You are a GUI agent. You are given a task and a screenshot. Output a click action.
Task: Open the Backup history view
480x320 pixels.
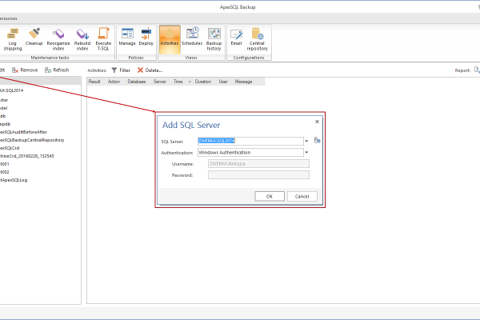[214, 39]
